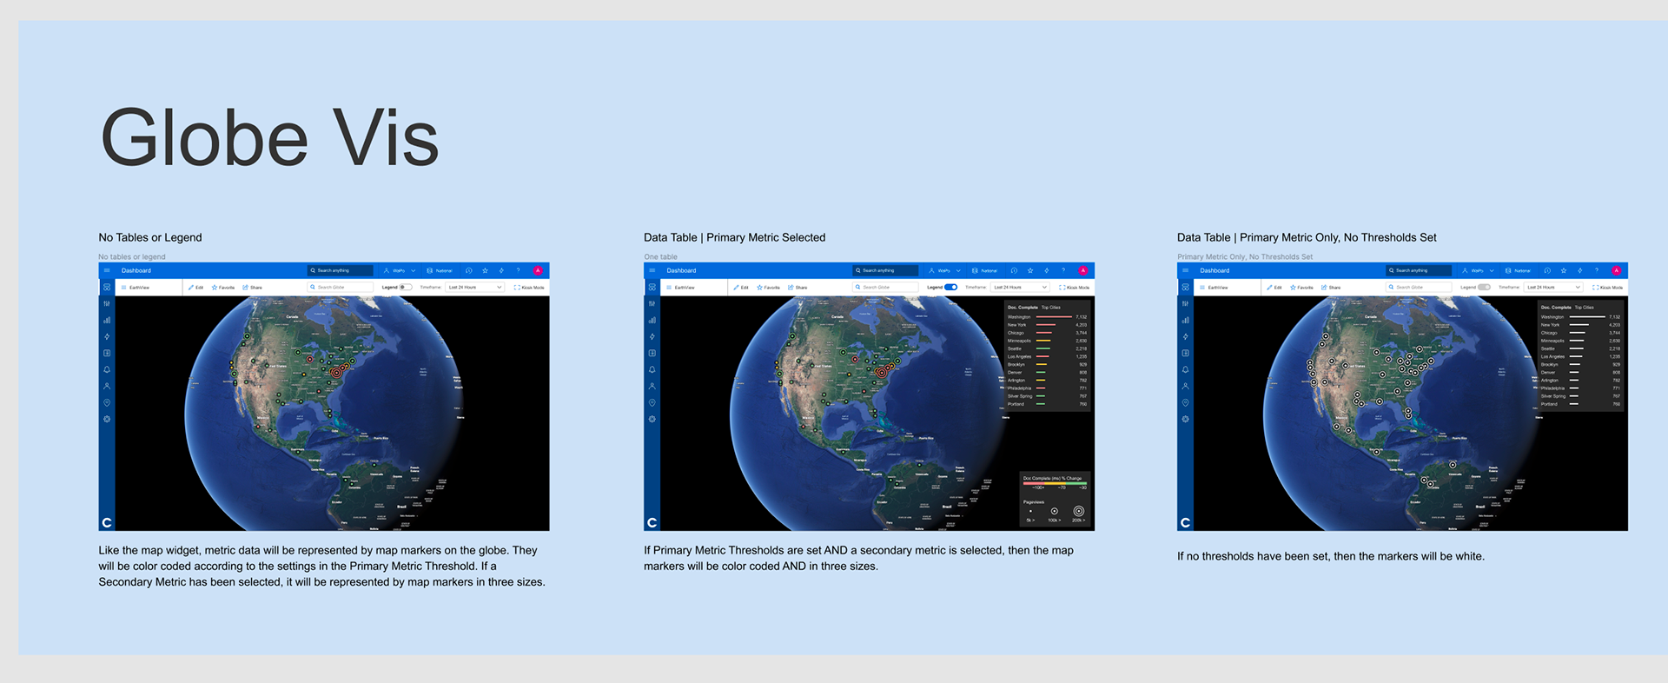Open Timeframe dropdown in Primary Metric Selected mockup
Viewport: 1668px width, 683px height.
1021,287
